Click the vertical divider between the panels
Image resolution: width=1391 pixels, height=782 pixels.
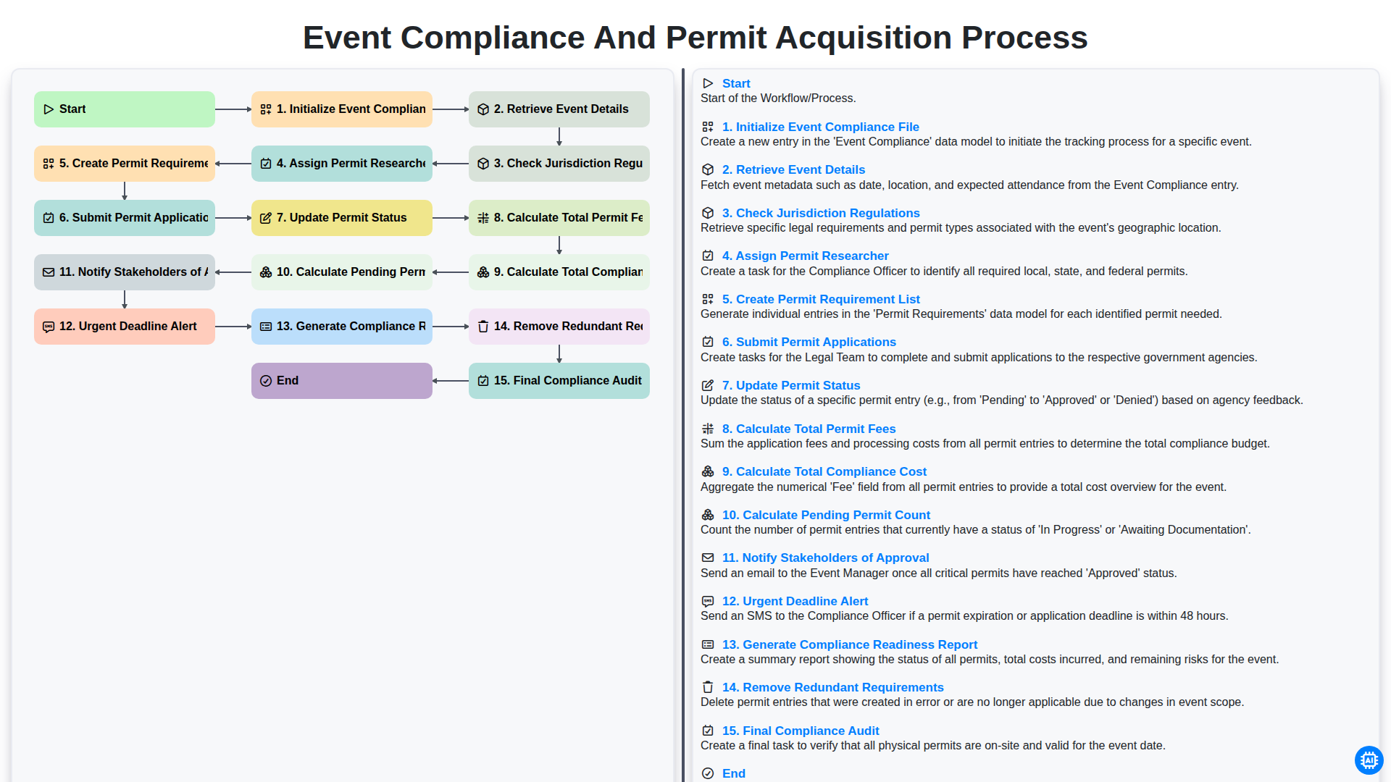683,425
